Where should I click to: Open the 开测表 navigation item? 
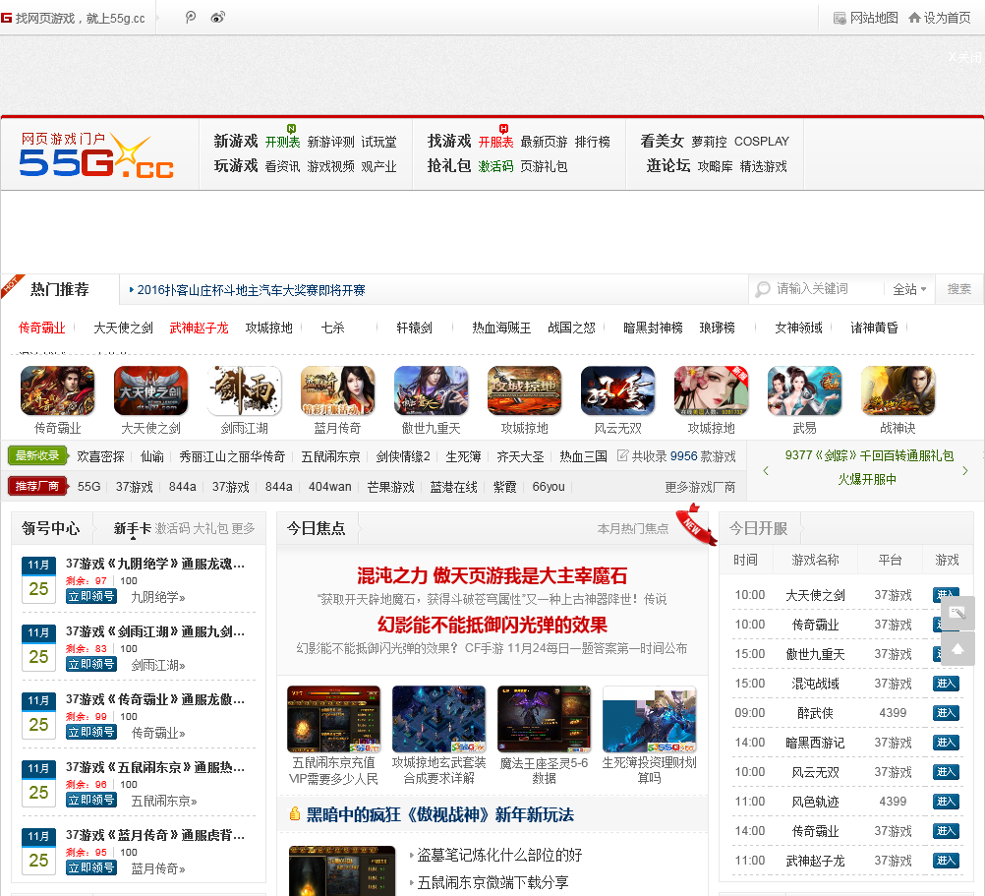click(x=283, y=142)
